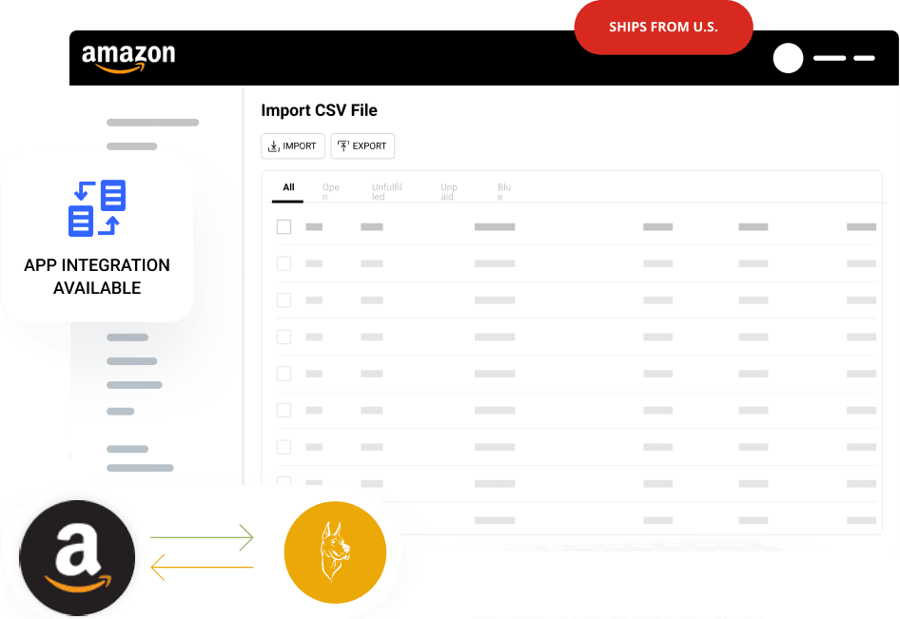
Task: Click the download icon inside the IMPORT button
Action: [273, 145]
